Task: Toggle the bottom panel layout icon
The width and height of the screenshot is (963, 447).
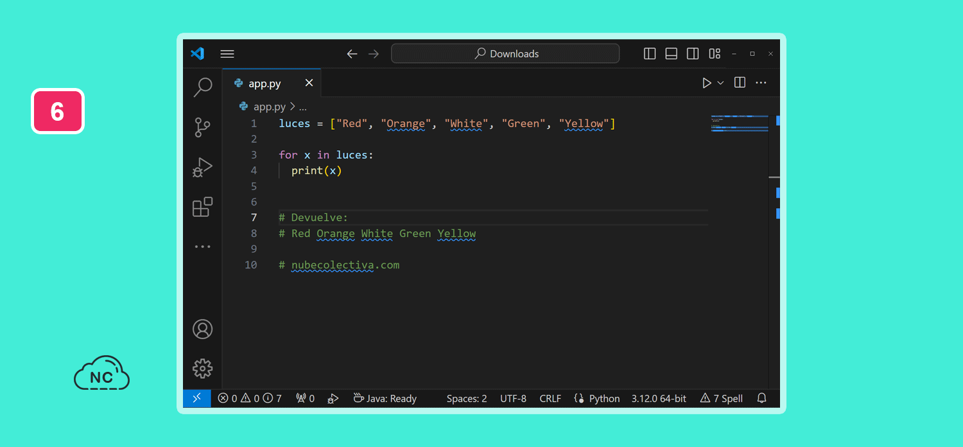Action: click(672, 54)
